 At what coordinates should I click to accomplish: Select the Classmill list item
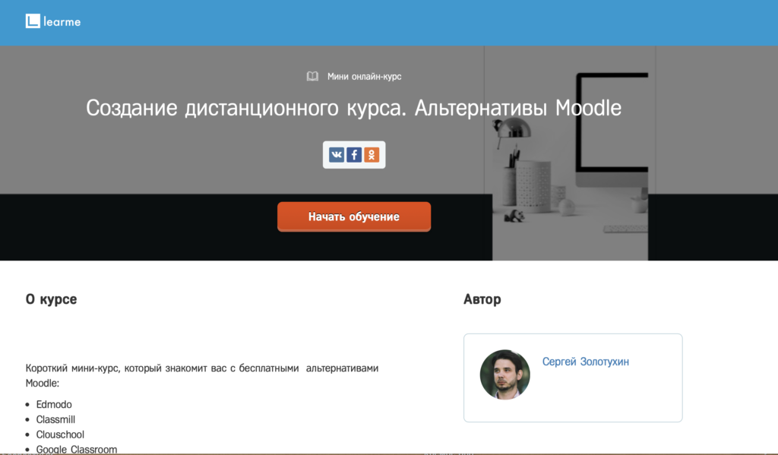click(x=55, y=419)
